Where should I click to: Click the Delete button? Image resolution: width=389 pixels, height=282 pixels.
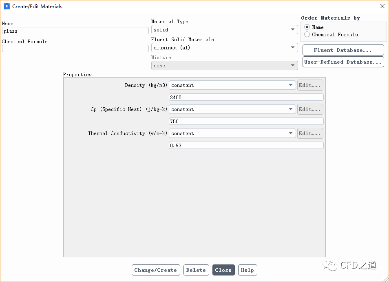tap(196, 270)
